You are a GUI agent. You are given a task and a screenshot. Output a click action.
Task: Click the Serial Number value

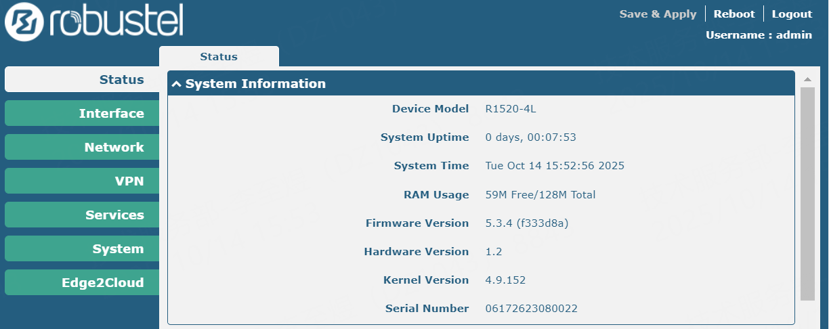pos(531,309)
